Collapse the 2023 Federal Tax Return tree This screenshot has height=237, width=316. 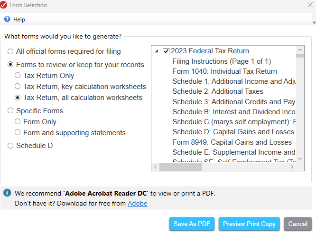point(157,51)
